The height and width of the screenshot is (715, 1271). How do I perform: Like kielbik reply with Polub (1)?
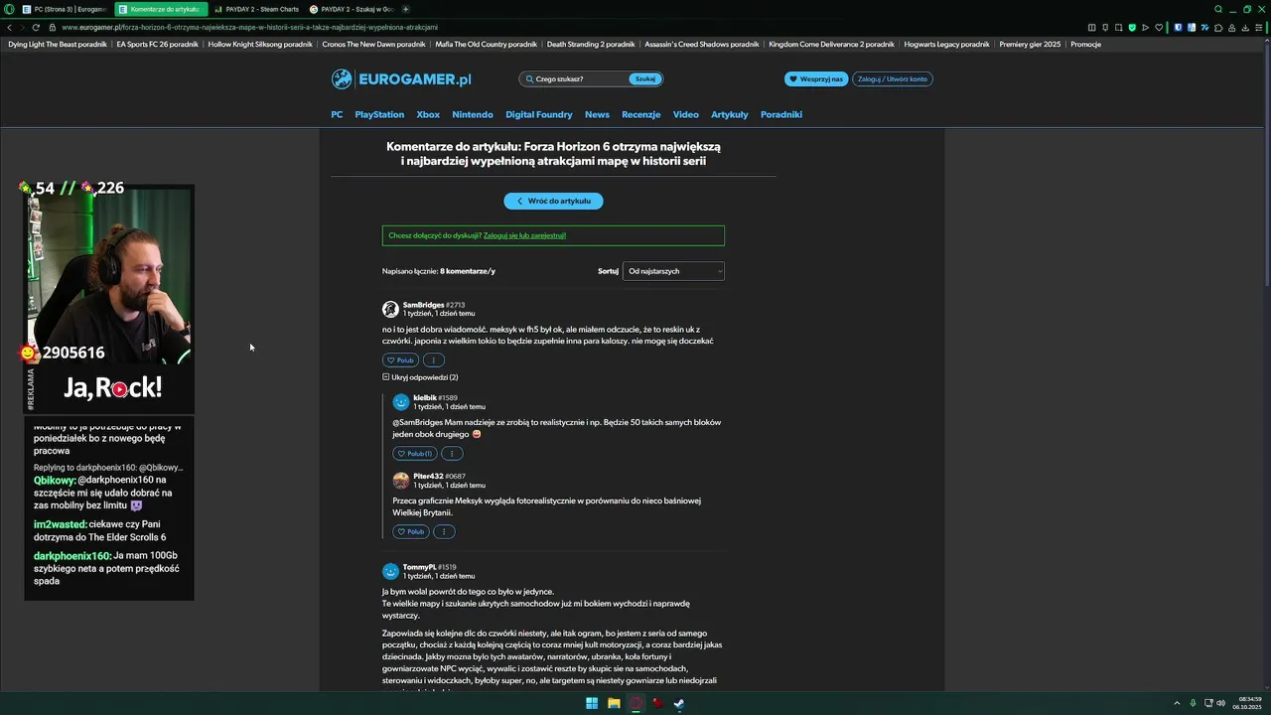click(x=415, y=453)
